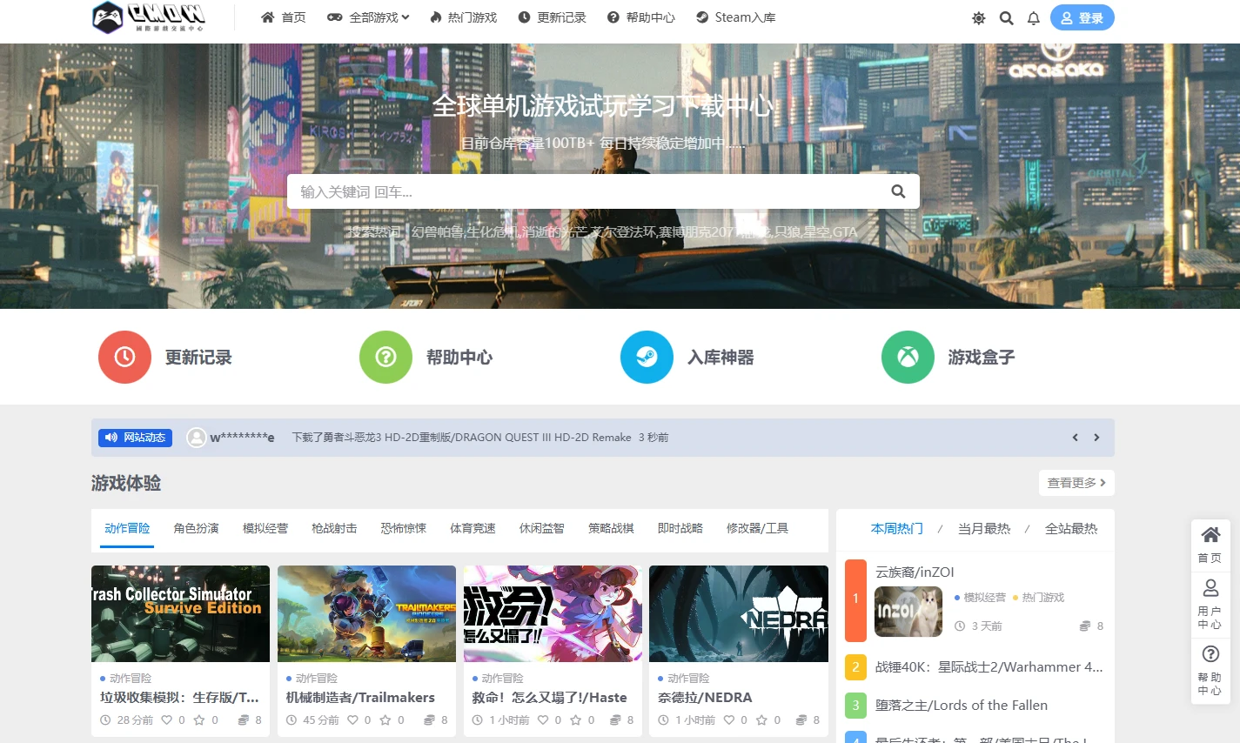Click user avatar next to w********e
Viewport: 1240px width, 743px height.
(x=197, y=438)
